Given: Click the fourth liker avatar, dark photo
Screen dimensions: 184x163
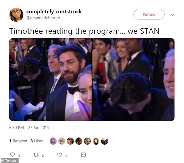Looking at the screenshot, I should 79,141.
